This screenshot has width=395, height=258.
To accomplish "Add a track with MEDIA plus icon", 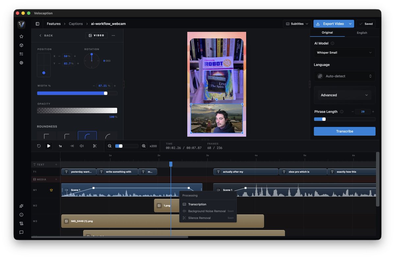I will [56, 179].
